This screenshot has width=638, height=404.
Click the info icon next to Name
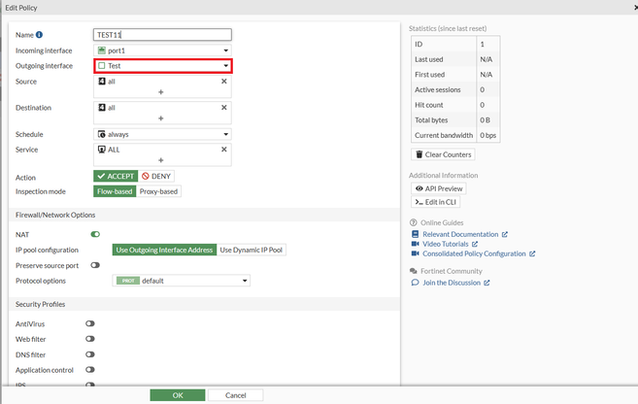[x=40, y=35]
